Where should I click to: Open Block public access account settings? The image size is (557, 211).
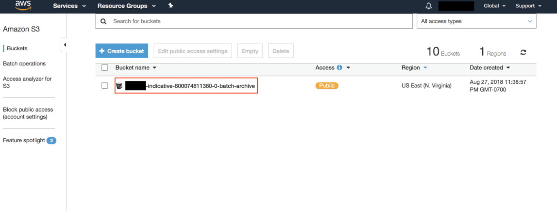[x=28, y=113]
